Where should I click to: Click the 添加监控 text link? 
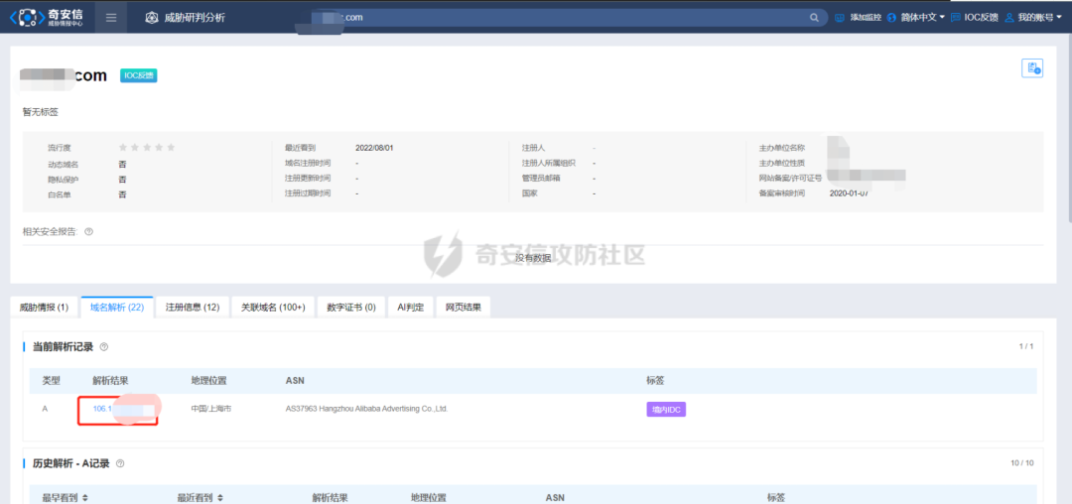tap(866, 18)
